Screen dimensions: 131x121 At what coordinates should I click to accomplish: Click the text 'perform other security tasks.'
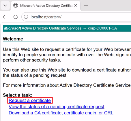[x=32, y=60]
